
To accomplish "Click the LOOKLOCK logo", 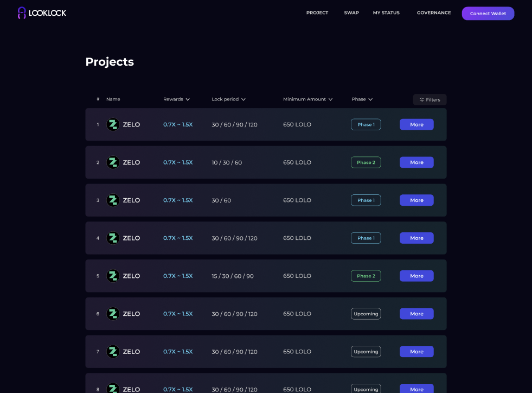I will pos(42,13).
